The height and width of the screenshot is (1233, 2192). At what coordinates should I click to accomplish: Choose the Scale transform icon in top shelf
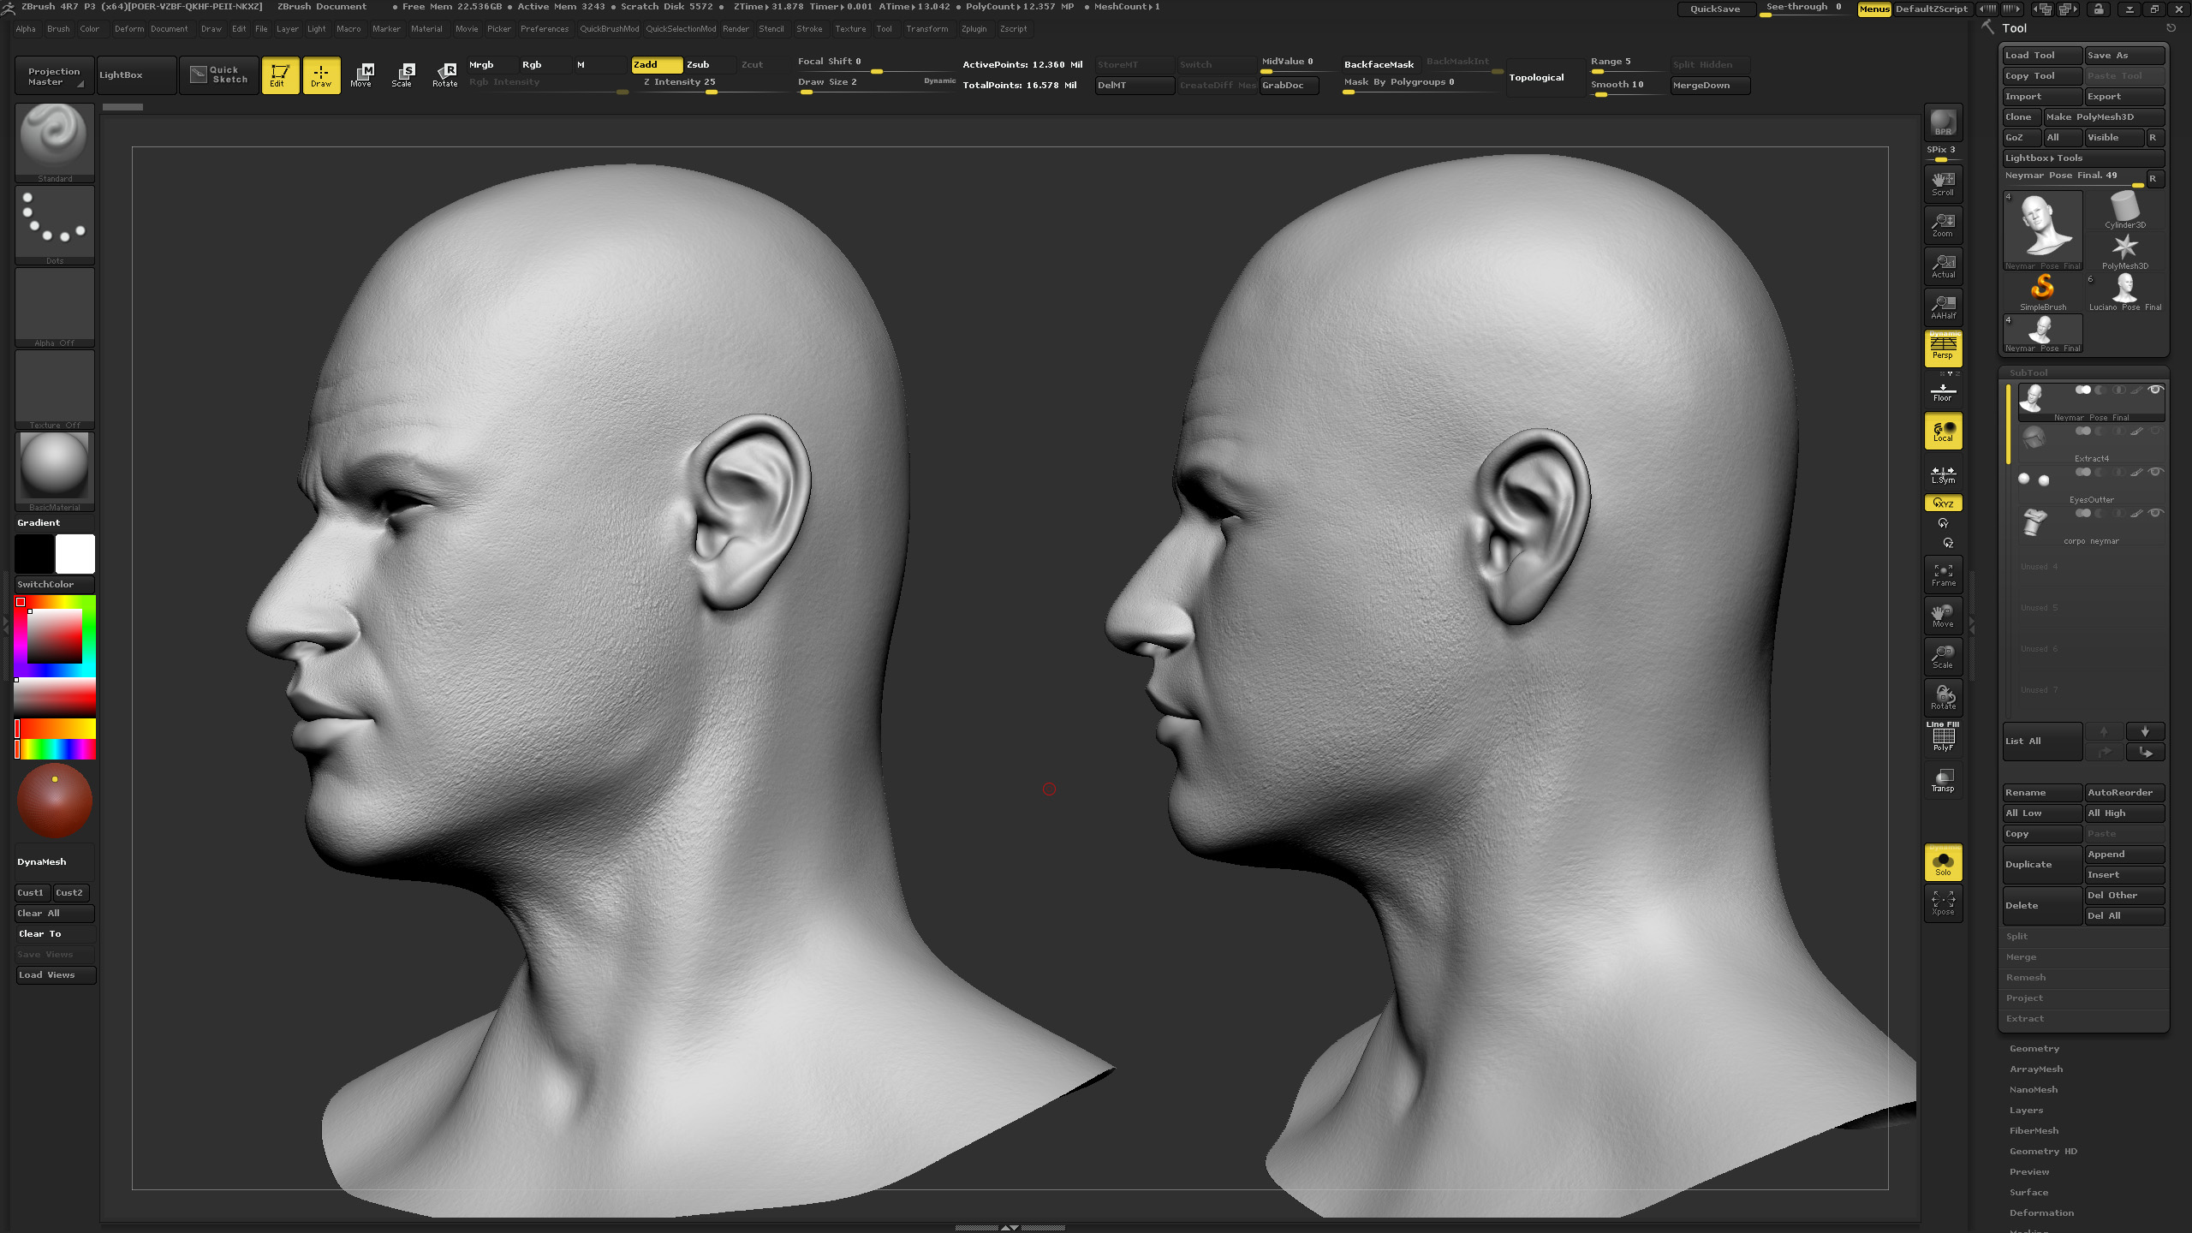(402, 75)
